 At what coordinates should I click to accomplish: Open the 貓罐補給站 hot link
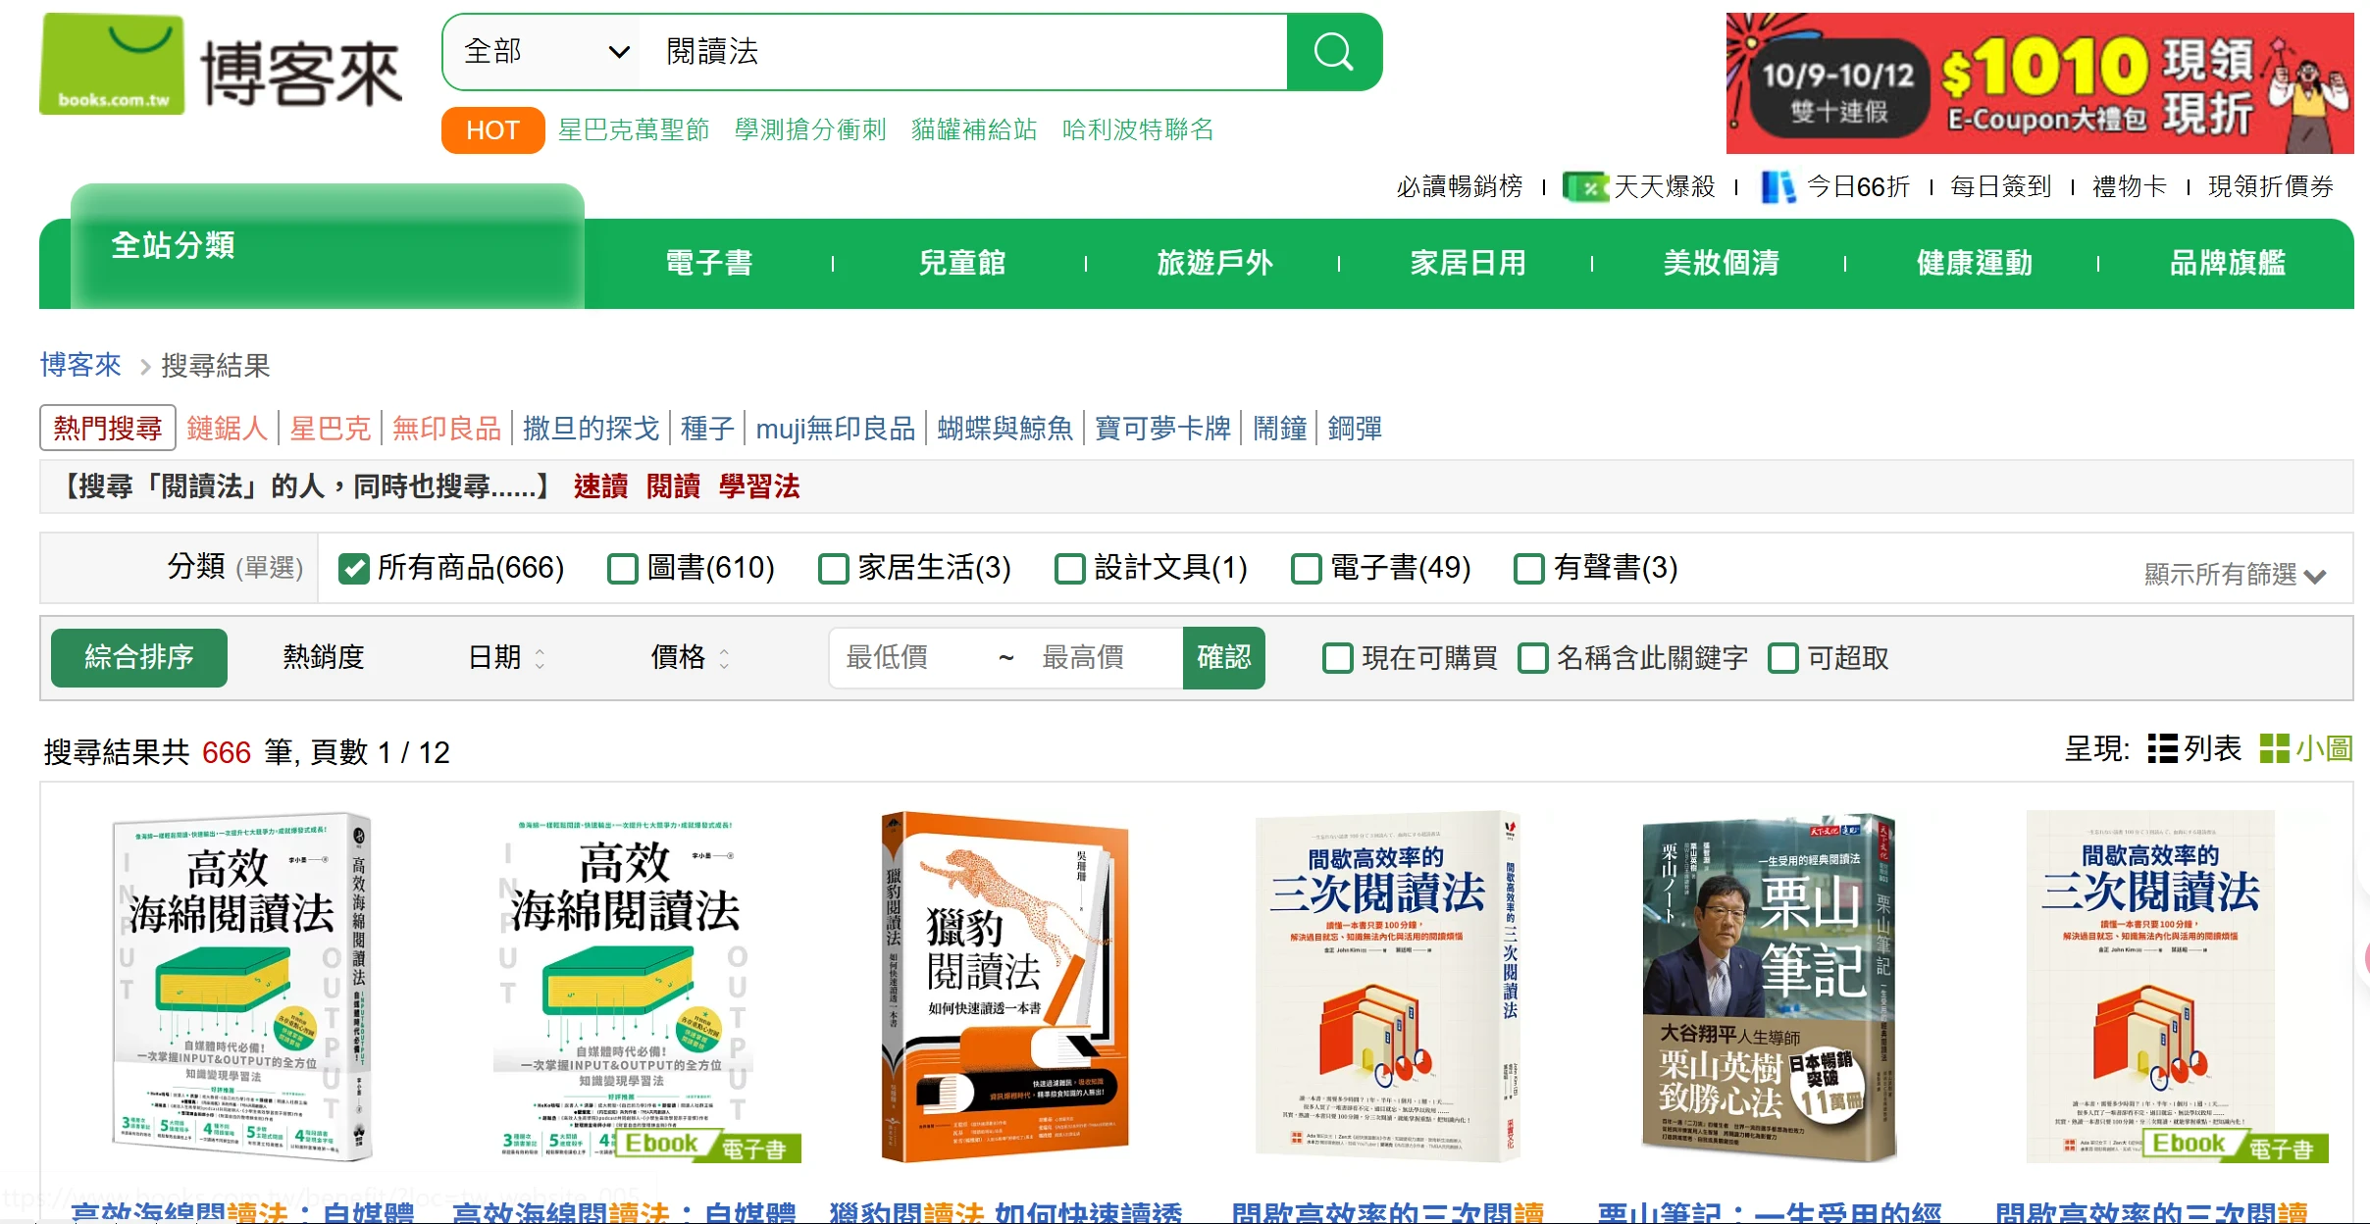[x=974, y=129]
